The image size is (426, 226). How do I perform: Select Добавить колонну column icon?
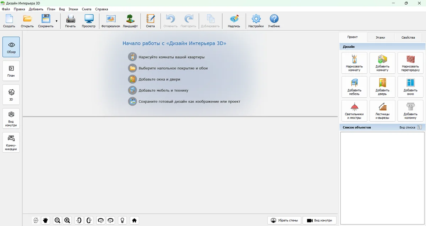410,111
